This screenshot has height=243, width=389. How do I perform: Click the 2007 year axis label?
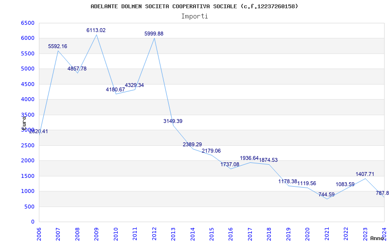[x=58, y=234]
